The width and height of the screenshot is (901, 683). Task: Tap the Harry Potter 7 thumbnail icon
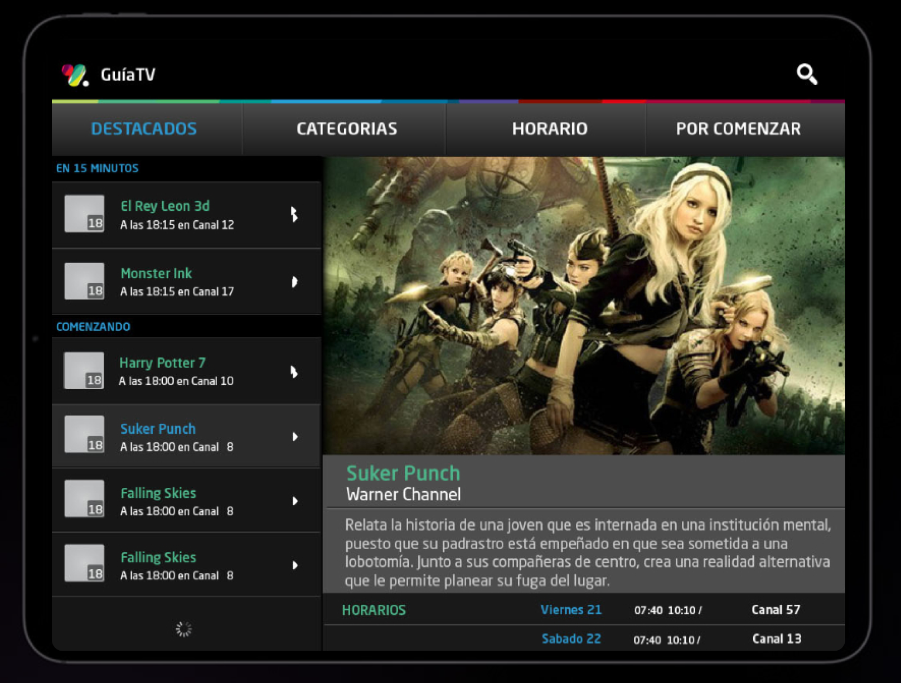click(x=84, y=371)
